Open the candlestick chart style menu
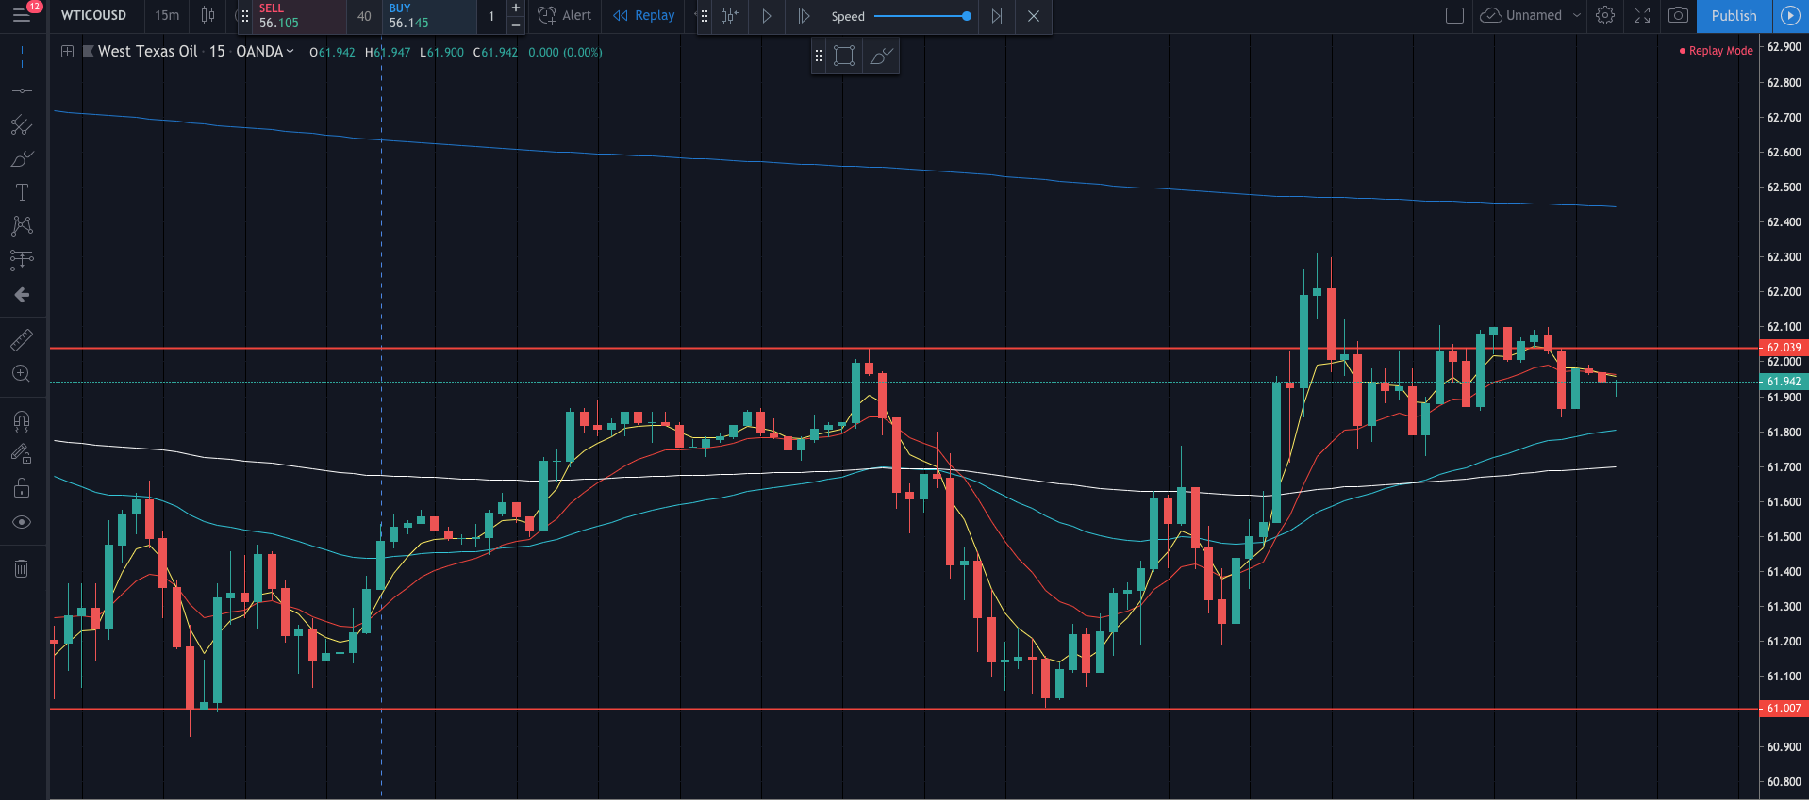Screen dimensions: 1809x800 click(207, 15)
